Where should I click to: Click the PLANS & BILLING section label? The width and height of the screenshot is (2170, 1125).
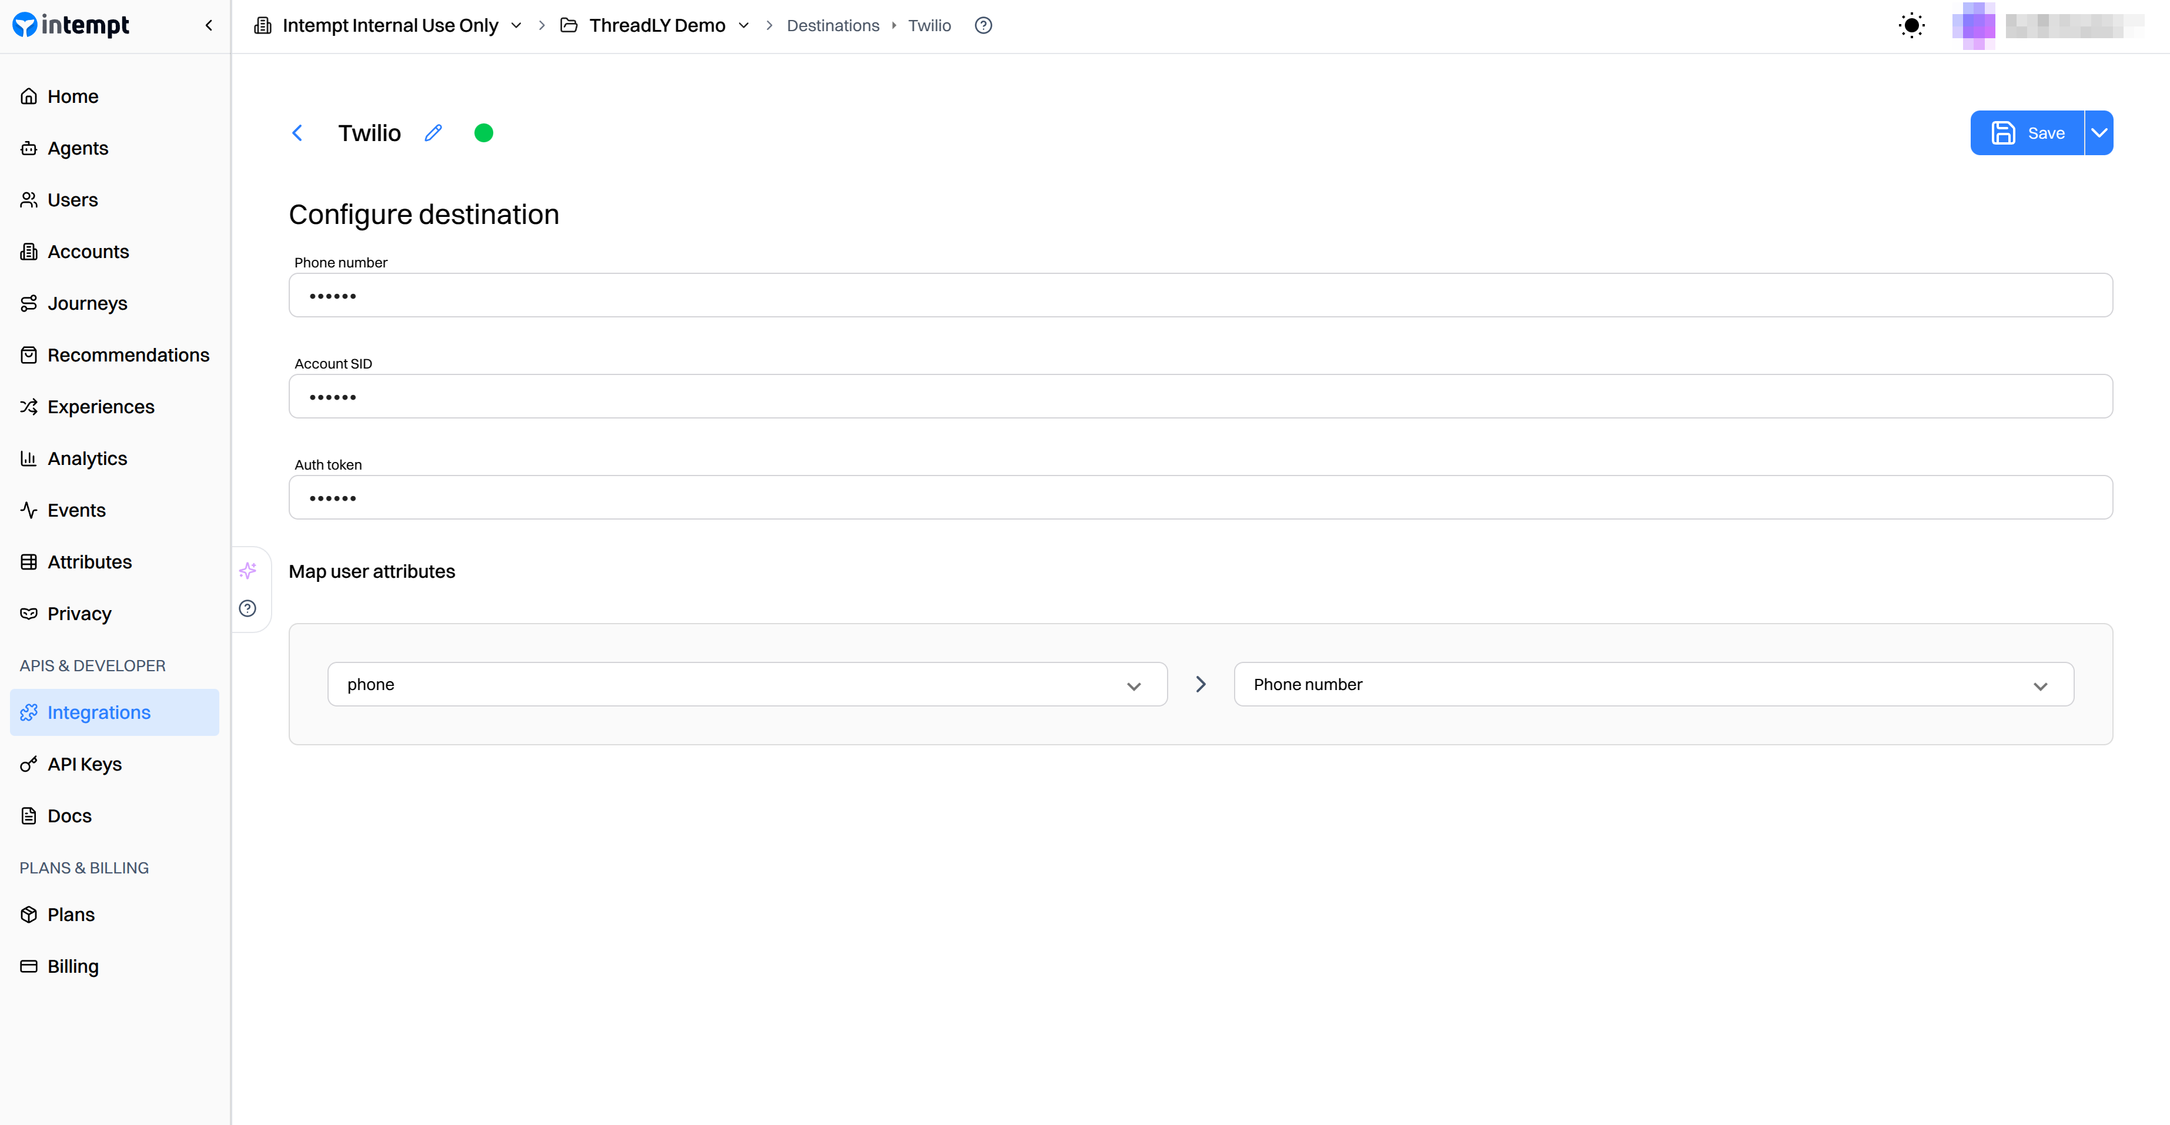coord(84,868)
